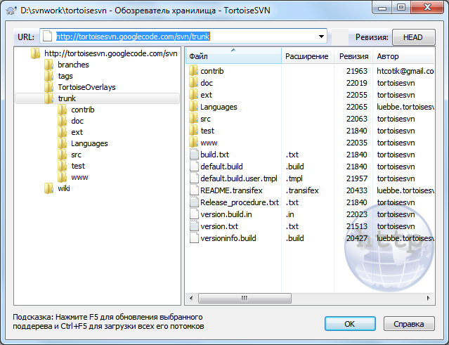The height and width of the screenshot is (345, 449).
Task: Select the version.txt file name
Action: [x=219, y=226]
